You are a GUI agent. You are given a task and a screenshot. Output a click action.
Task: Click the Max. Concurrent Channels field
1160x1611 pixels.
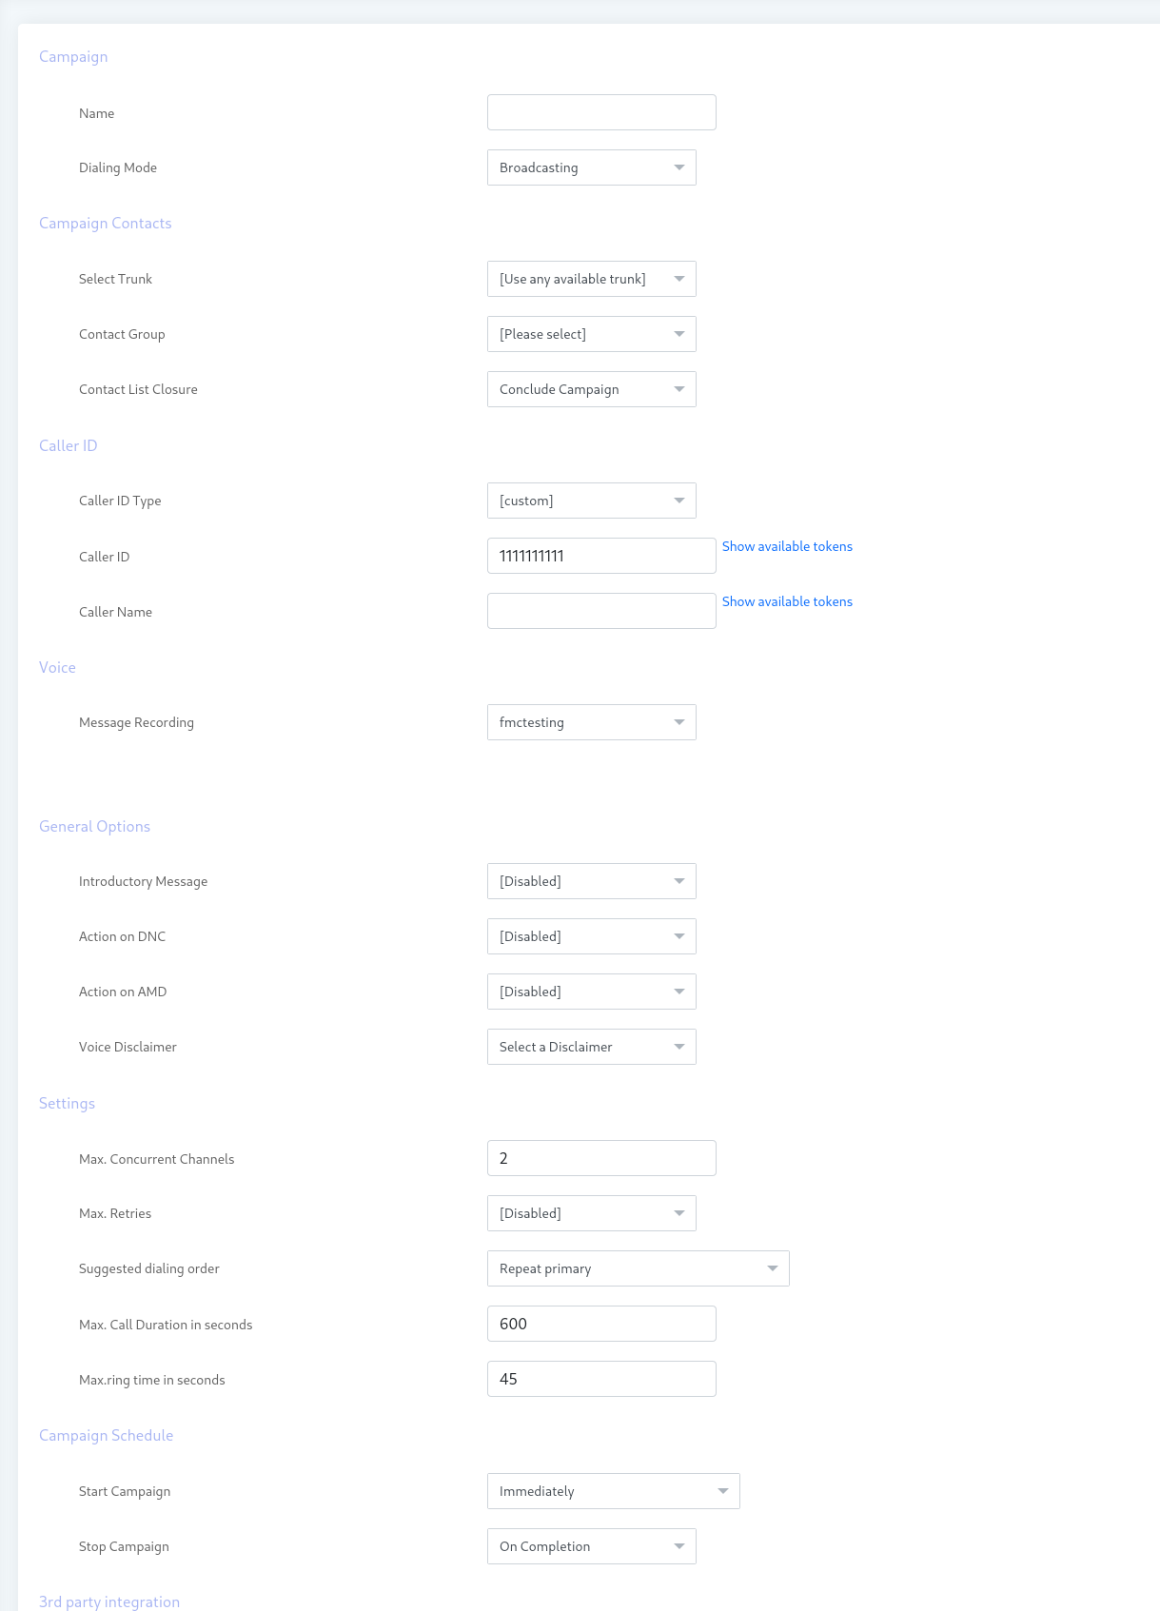tap(601, 1158)
